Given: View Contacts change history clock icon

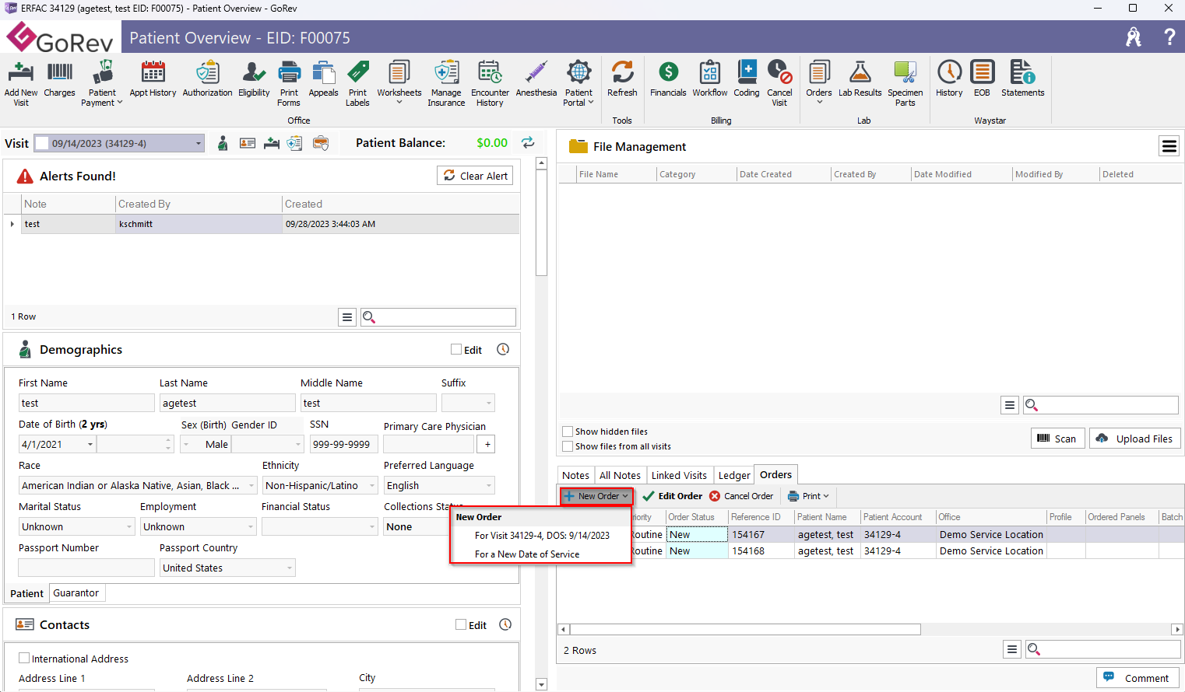Looking at the screenshot, I should coord(505,624).
